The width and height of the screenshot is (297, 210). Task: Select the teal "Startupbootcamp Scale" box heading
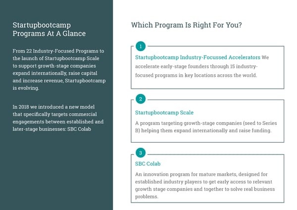coord(164,112)
